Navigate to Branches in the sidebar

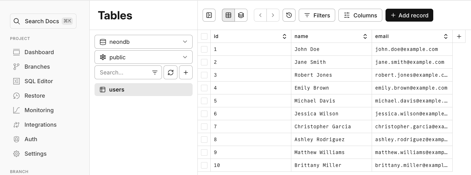[x=37, y=67]
